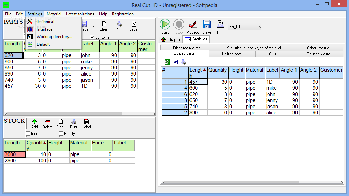Restore Default settings from the menu
This screenshot has width=349, height=196.
tap(53, 44)
